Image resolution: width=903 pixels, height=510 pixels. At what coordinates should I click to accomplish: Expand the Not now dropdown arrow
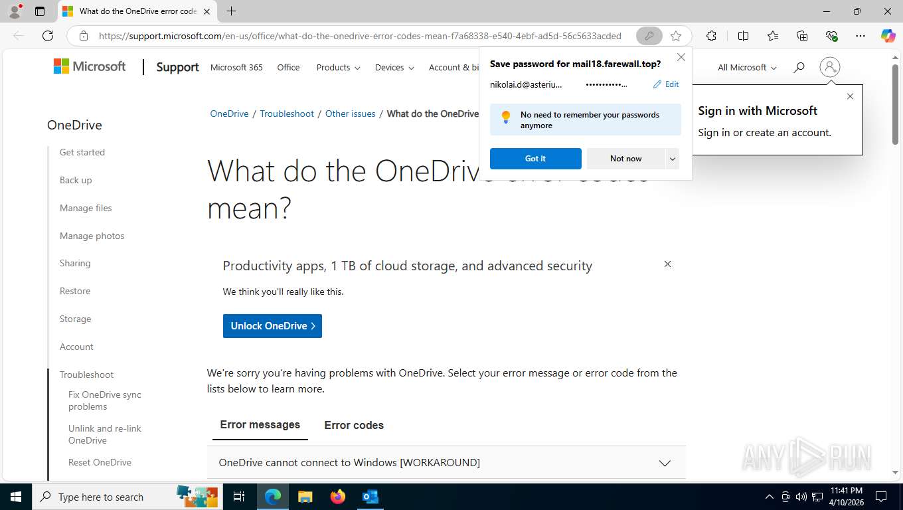[672, 159]
